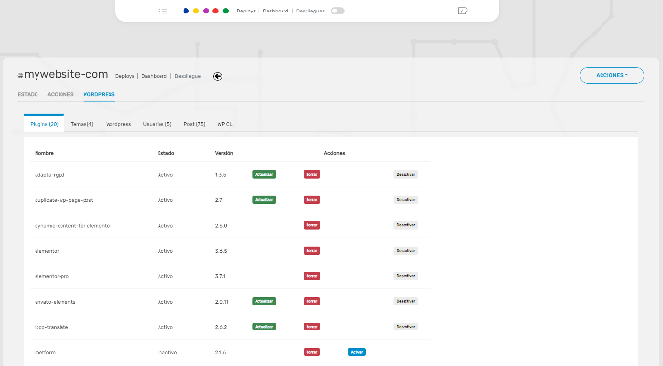The height and width of the screenshot is (366, 663).
Task: Select the yellow color dot
Action: (196, 11)
